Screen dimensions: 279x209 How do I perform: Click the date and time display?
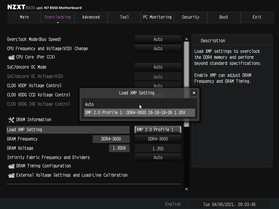229,204
